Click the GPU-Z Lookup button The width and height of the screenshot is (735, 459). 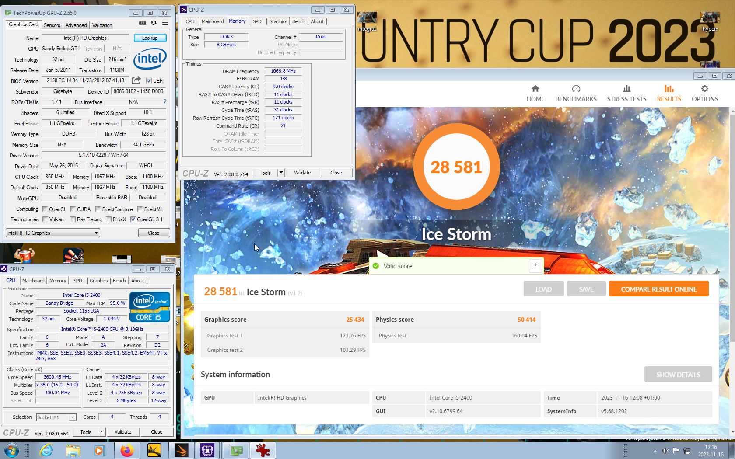(150, 38)
